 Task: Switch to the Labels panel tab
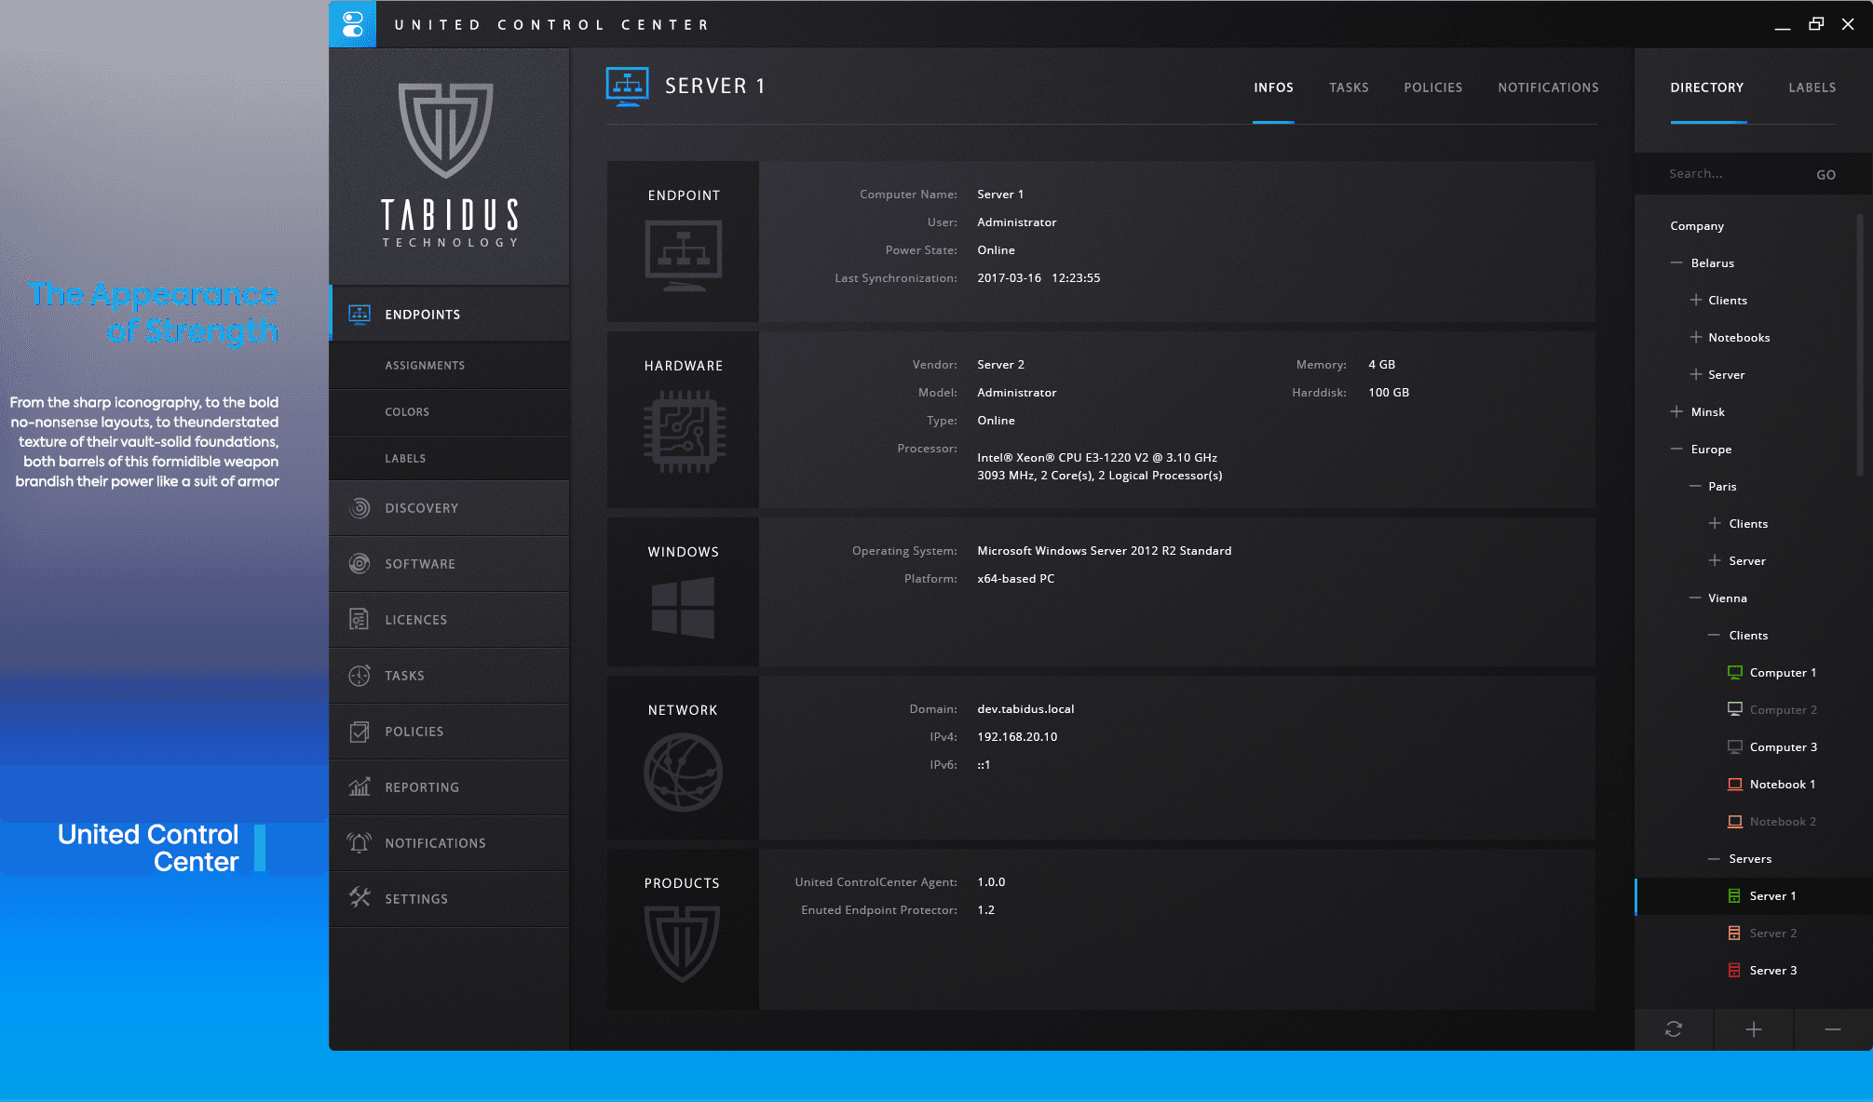coord(1812,87)
